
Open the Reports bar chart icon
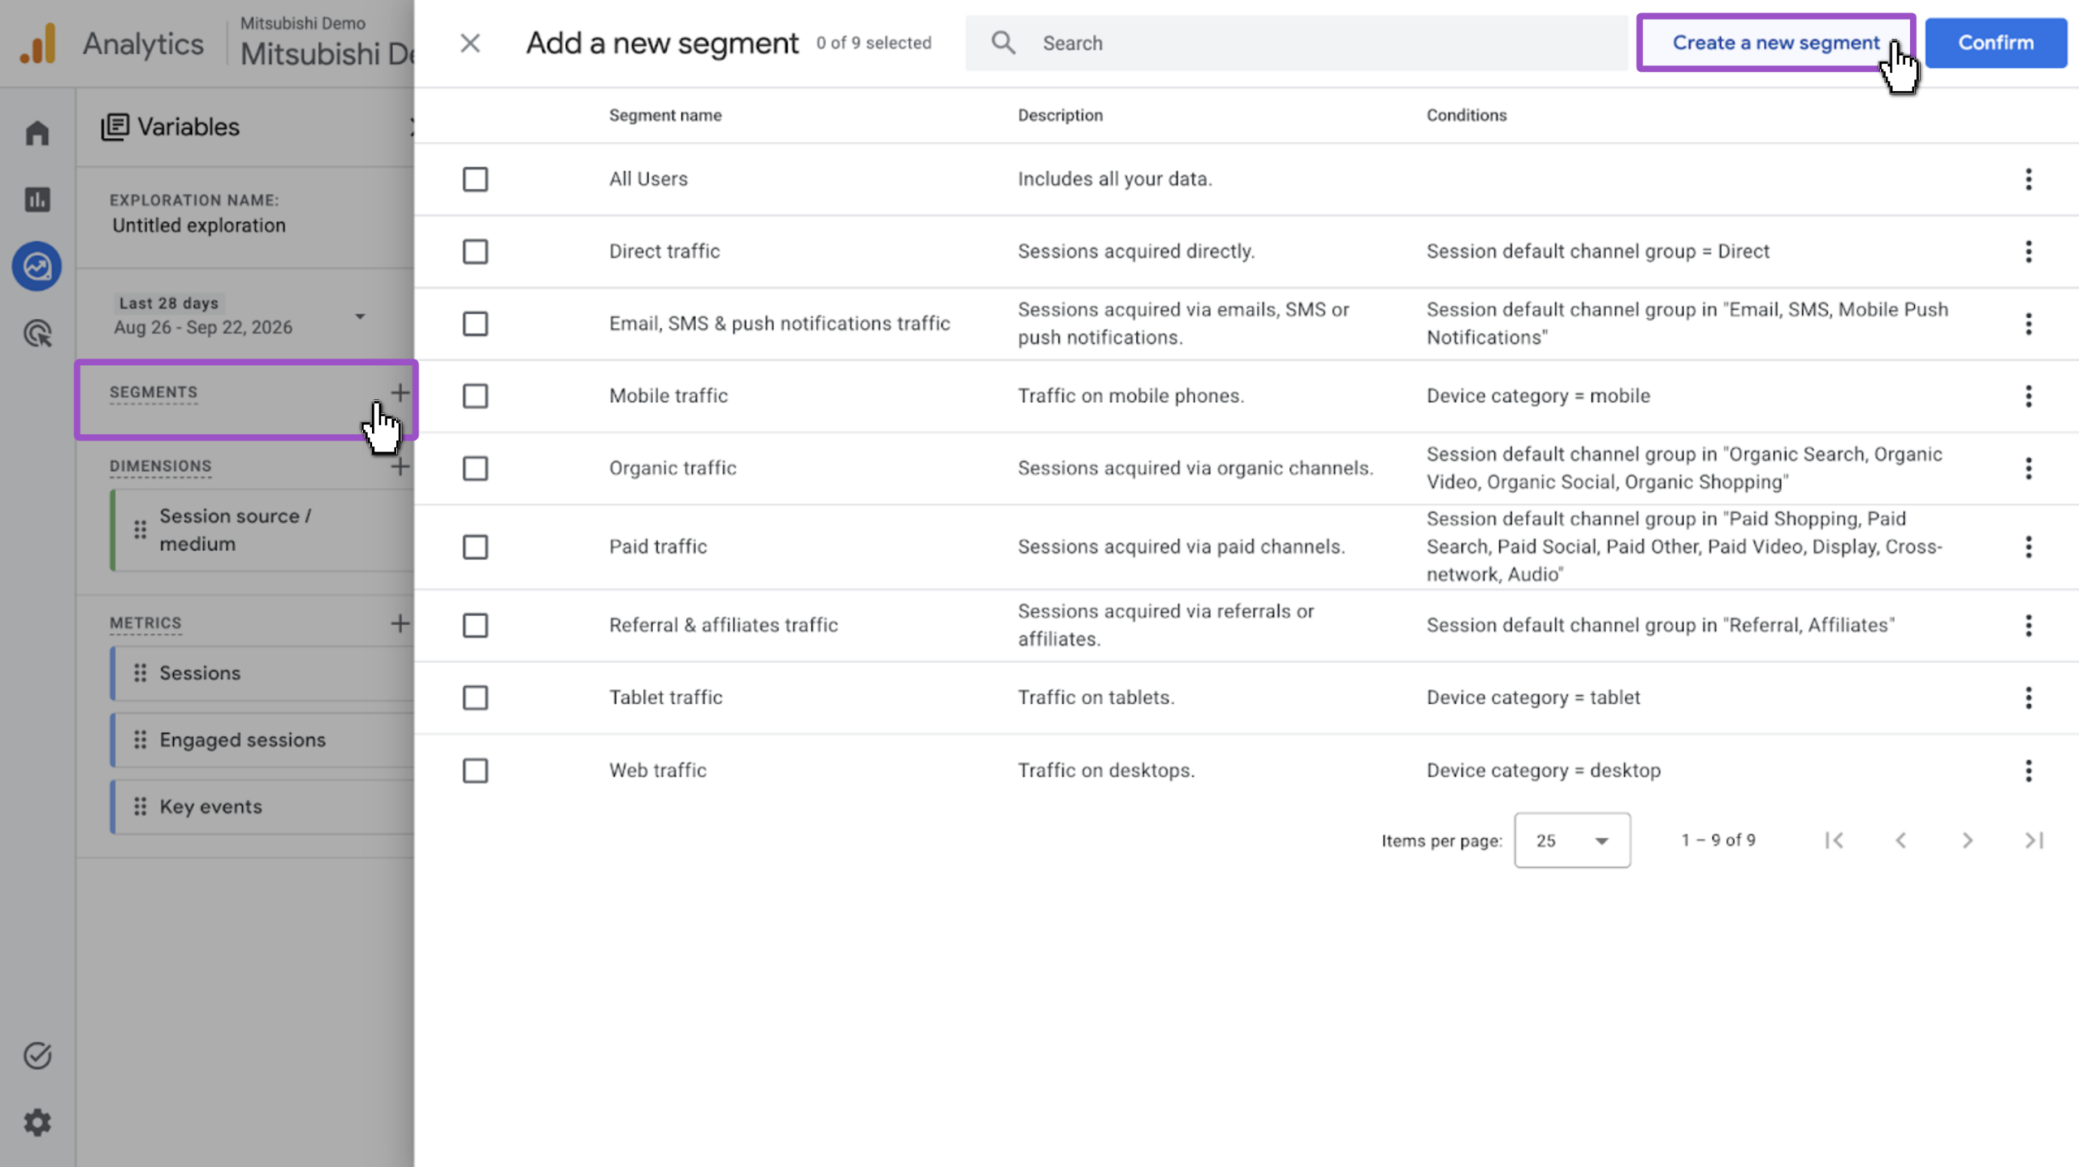tap(37, 200)
